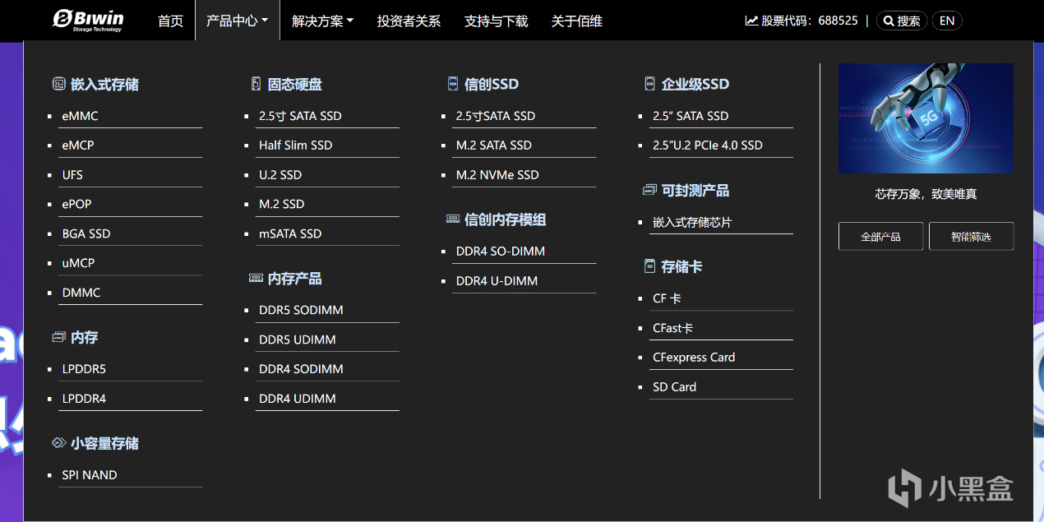Image resolution: width=1044 pixels, height=522 pixels.
Task: Open the eMMC product link
Action: (x=80, y=116)
